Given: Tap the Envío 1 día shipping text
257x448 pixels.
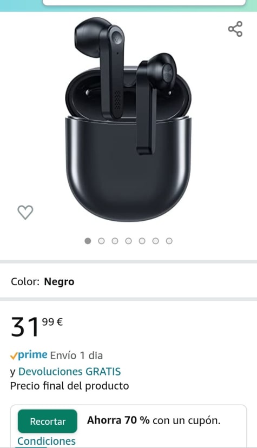Looking at the screenshot, I should point(76,355).
